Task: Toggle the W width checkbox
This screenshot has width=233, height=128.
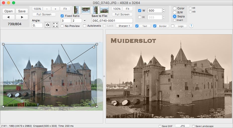Action: [x=140, y=10]
